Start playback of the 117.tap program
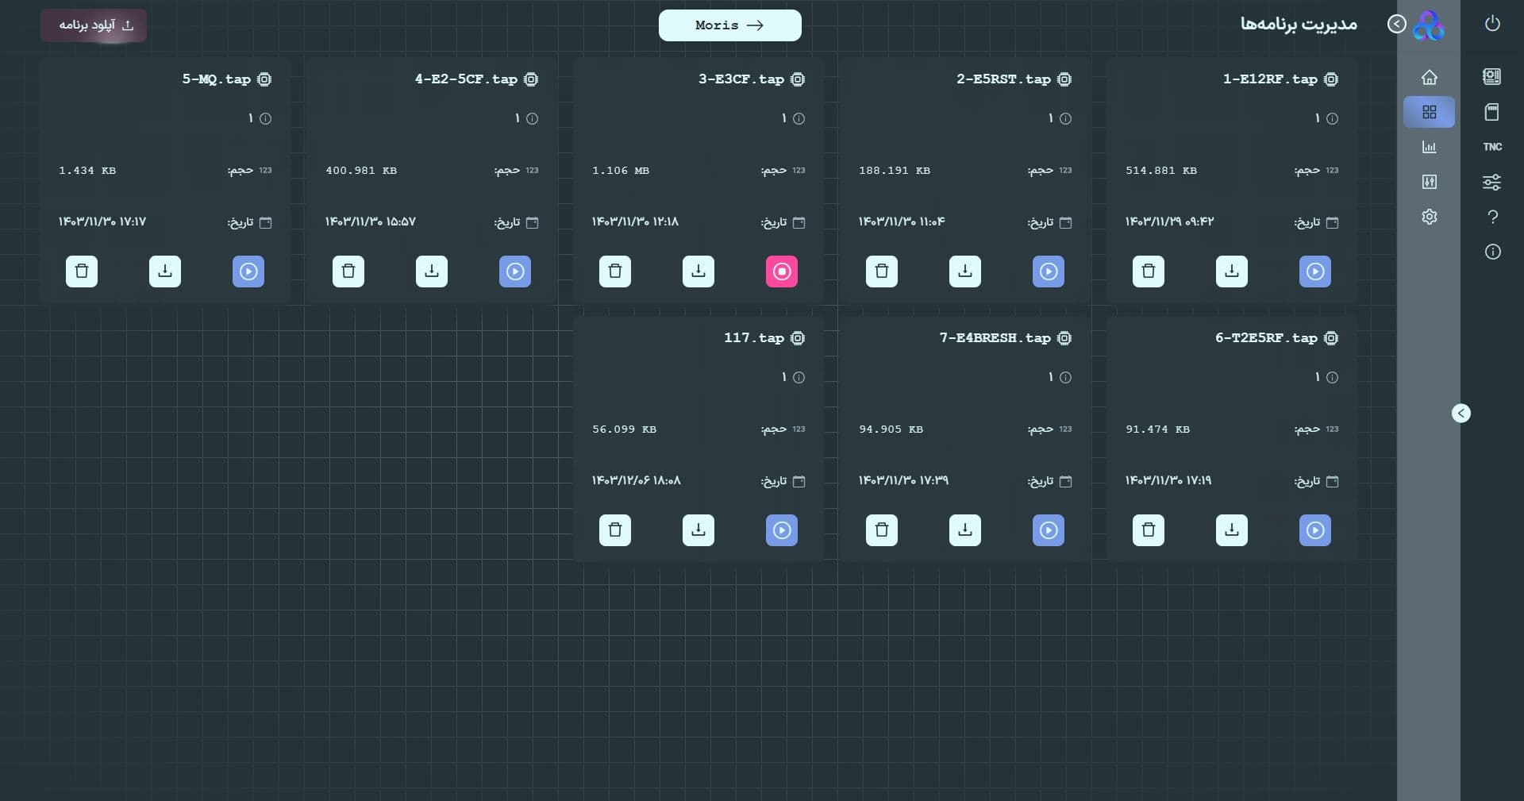 click(782, 530)
